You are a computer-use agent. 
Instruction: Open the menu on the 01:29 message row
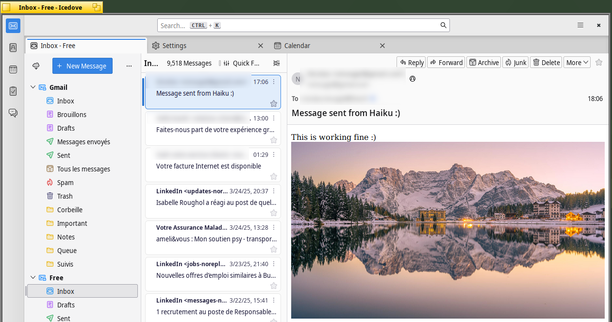(x=274, y=154)
